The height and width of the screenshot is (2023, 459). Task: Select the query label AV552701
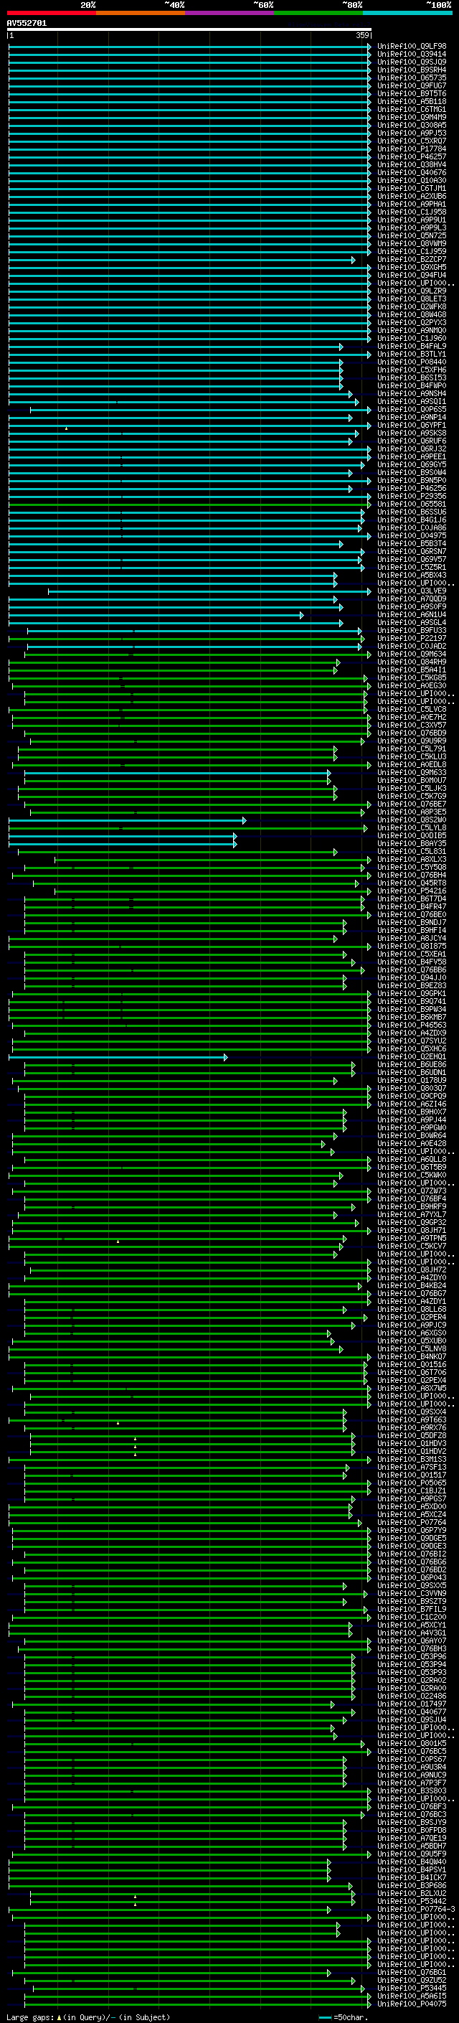(27, 24)
